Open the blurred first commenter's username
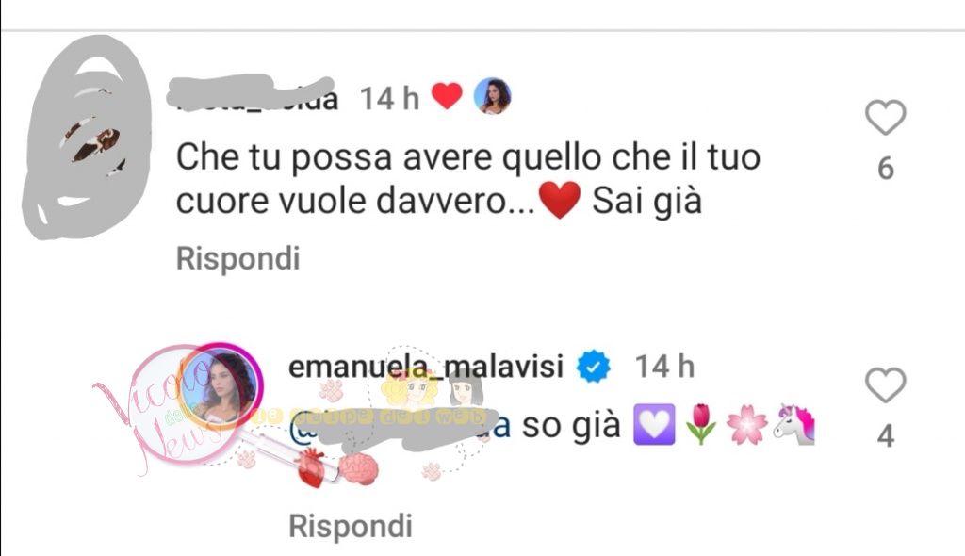965x556 pixels. 253,95
